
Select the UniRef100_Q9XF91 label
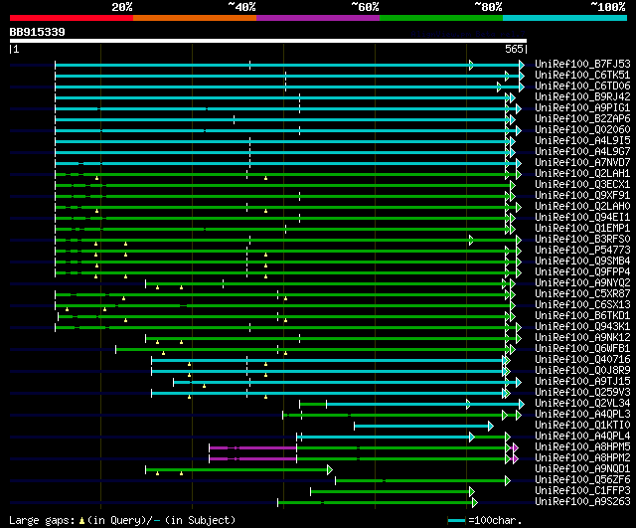(x=582, y=196)
